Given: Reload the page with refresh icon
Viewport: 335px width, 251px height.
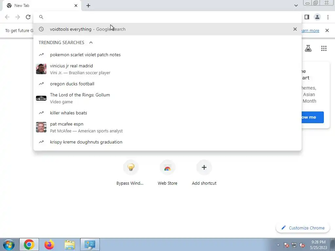Looking at the screenshot, I should pyautogui.click(x=28, y=17).
